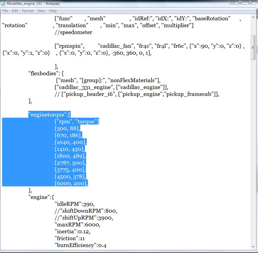258x253 pixels.
Task: Click the vertical scrollbar thumb
Action: pos(253,47)
